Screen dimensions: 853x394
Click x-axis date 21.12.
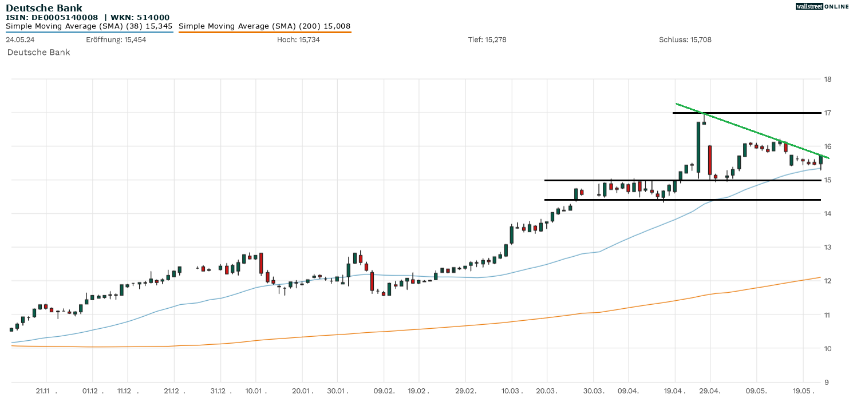[174, 391]
